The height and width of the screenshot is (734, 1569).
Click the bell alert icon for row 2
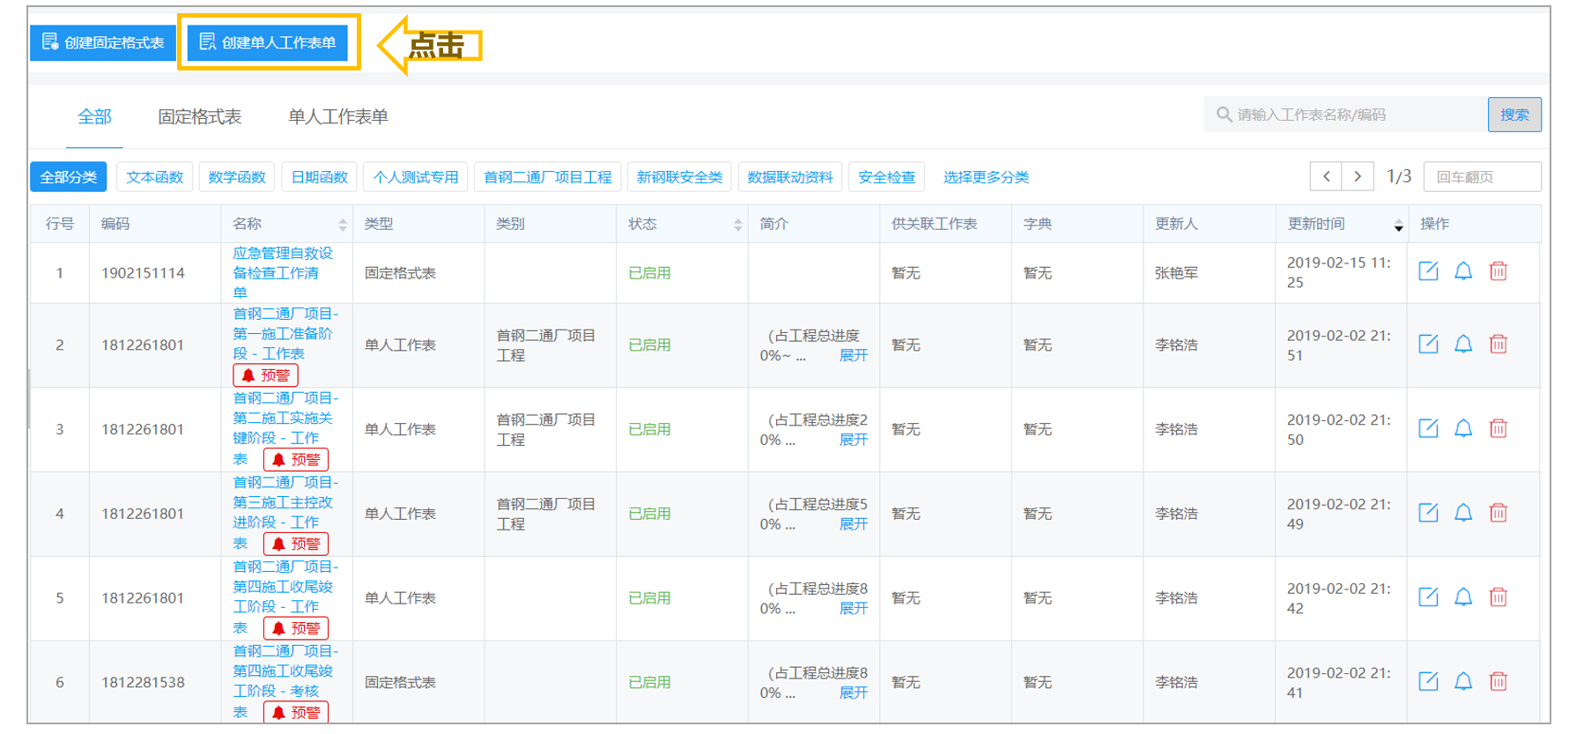1463,344
